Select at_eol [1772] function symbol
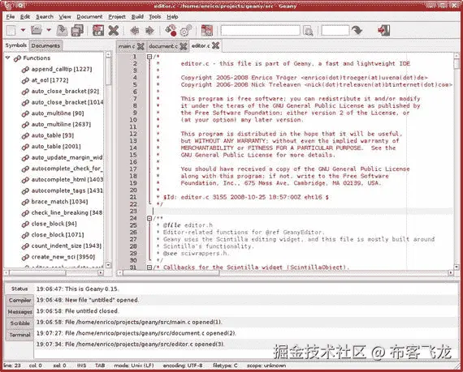 pyautogui.click(x=50, y=80)
